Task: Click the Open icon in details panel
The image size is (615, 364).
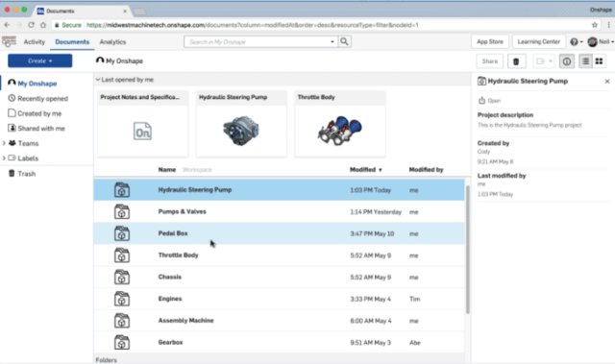Action: pos(481,100)
